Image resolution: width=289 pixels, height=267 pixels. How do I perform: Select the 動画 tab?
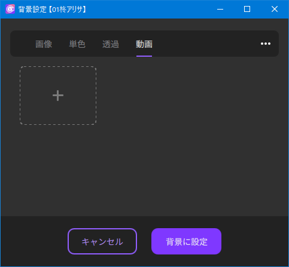coord(144,44)
